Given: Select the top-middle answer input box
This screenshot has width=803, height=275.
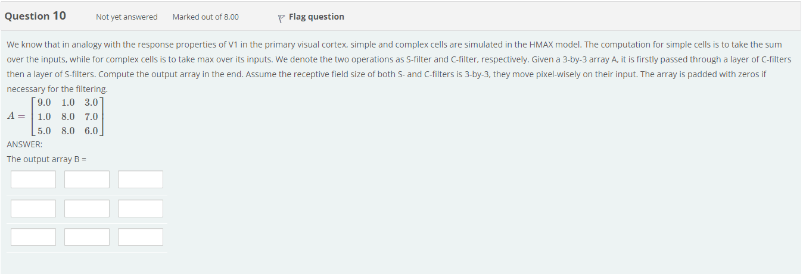Looking at the screenshot, I should pos(87,179).
